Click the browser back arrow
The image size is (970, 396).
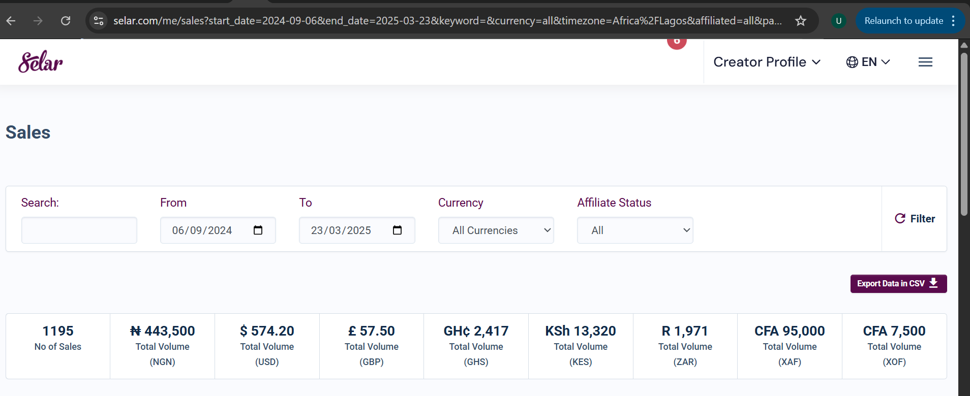click(11, 21)
